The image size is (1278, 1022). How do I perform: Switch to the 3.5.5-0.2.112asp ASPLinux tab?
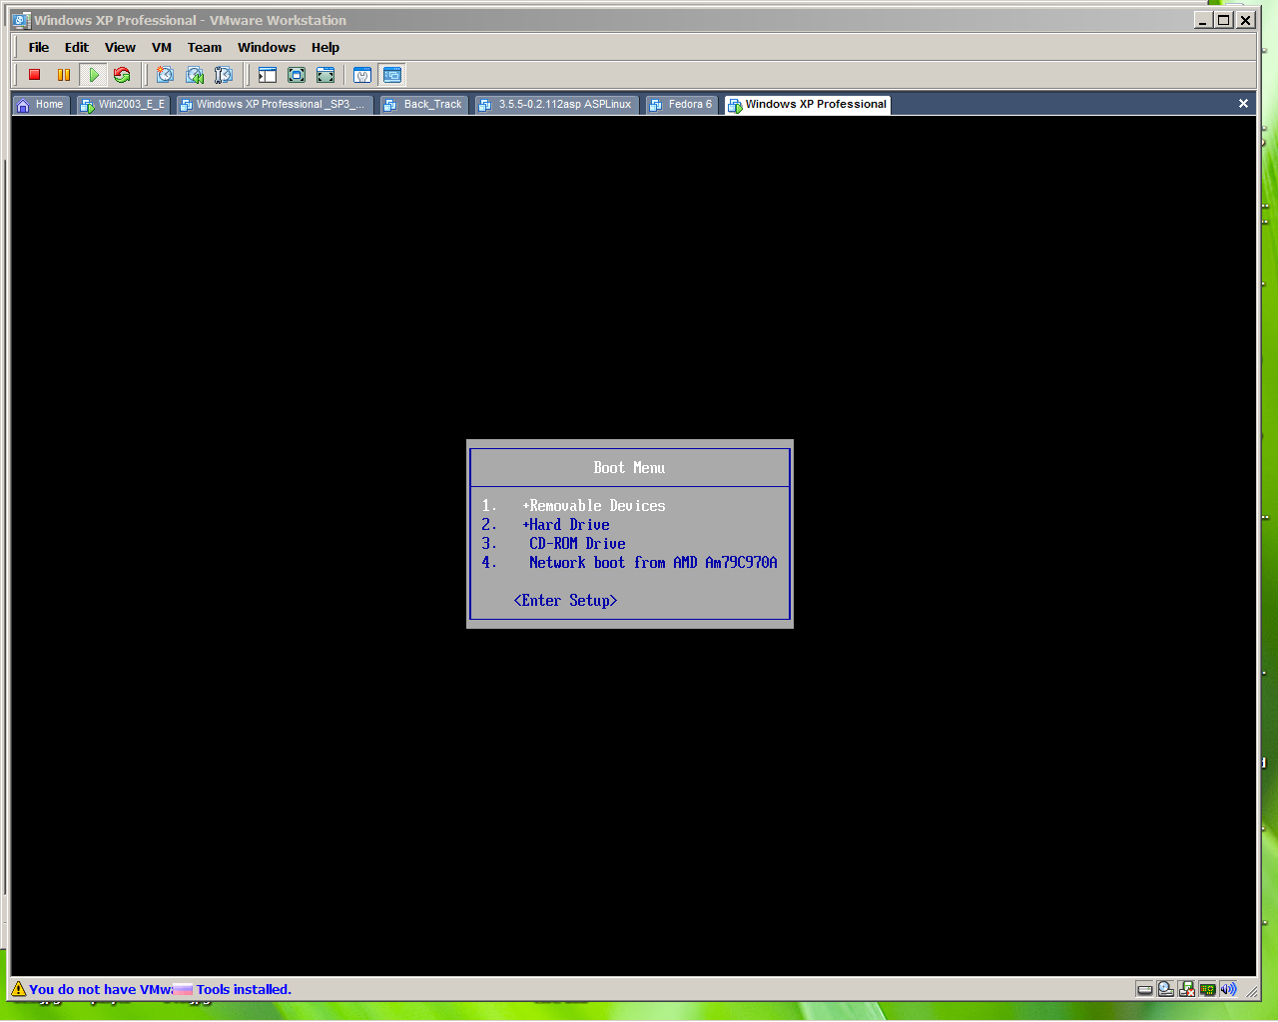click(557, 104)
